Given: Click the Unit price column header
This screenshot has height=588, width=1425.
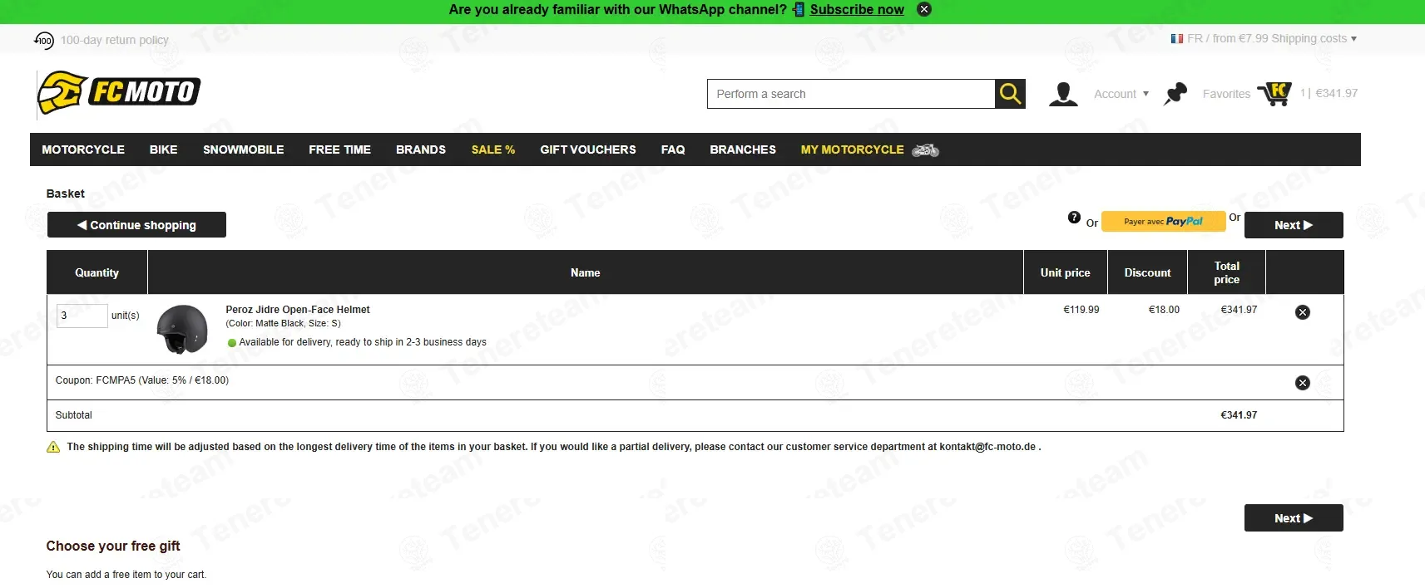Looking at the screenshot, I should coord(1065,272).
